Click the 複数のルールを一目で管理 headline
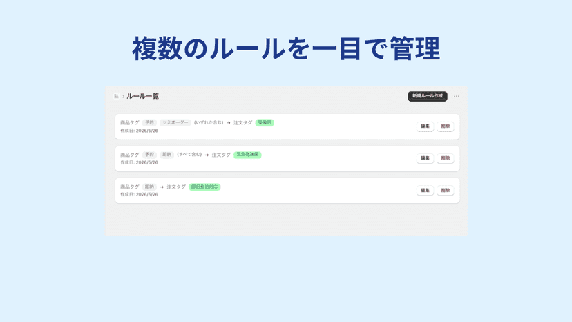This screenshot has height=322, width=572. pos(286,48)
